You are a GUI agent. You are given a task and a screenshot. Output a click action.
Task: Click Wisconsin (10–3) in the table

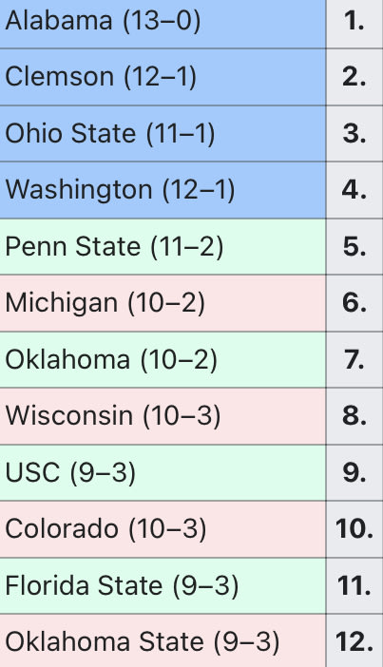click(163, 416)
